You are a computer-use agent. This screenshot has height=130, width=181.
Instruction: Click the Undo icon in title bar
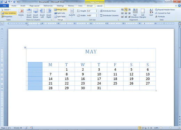pos(9,2)
